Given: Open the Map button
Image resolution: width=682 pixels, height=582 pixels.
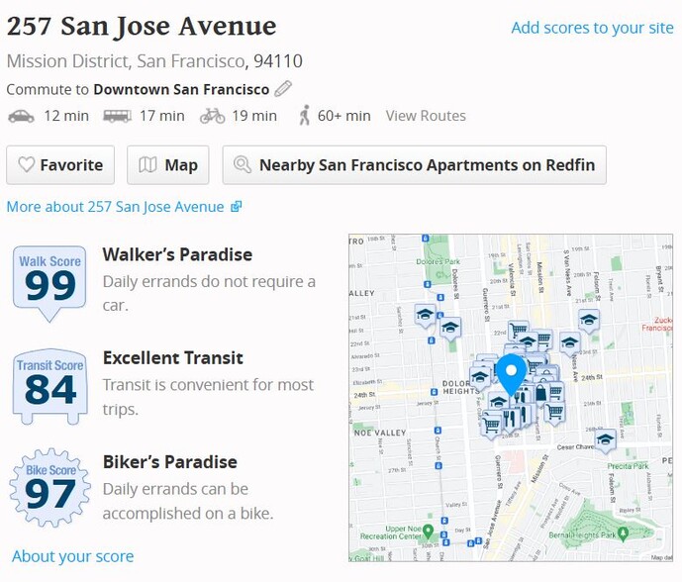Looking at the screenshot, I should coord(168,165).
